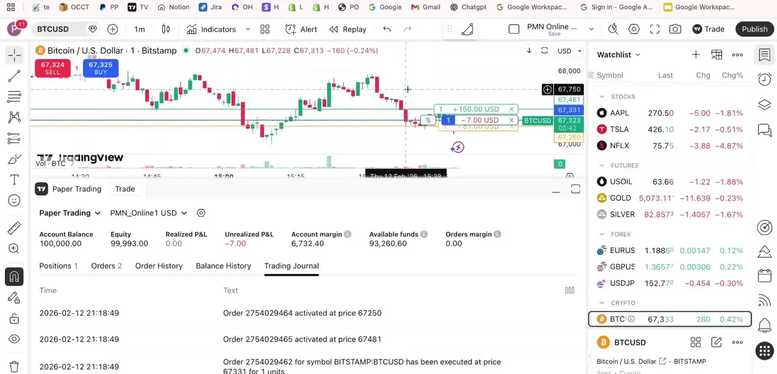Open the USD currency dropdown on chart
777x374 pixels.
coord(569,51)
